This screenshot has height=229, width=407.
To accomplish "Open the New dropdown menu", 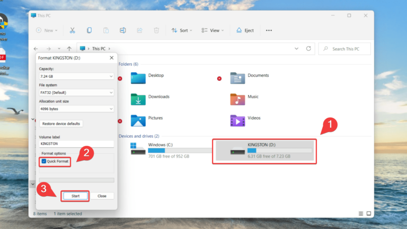I will click(x=47, y=30).
